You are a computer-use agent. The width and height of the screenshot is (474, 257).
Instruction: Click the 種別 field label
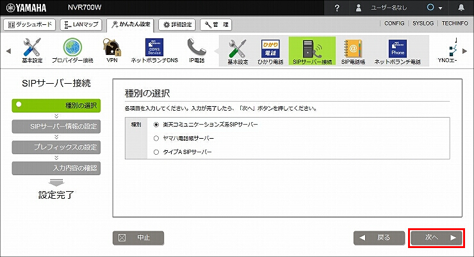click(136, 124)
